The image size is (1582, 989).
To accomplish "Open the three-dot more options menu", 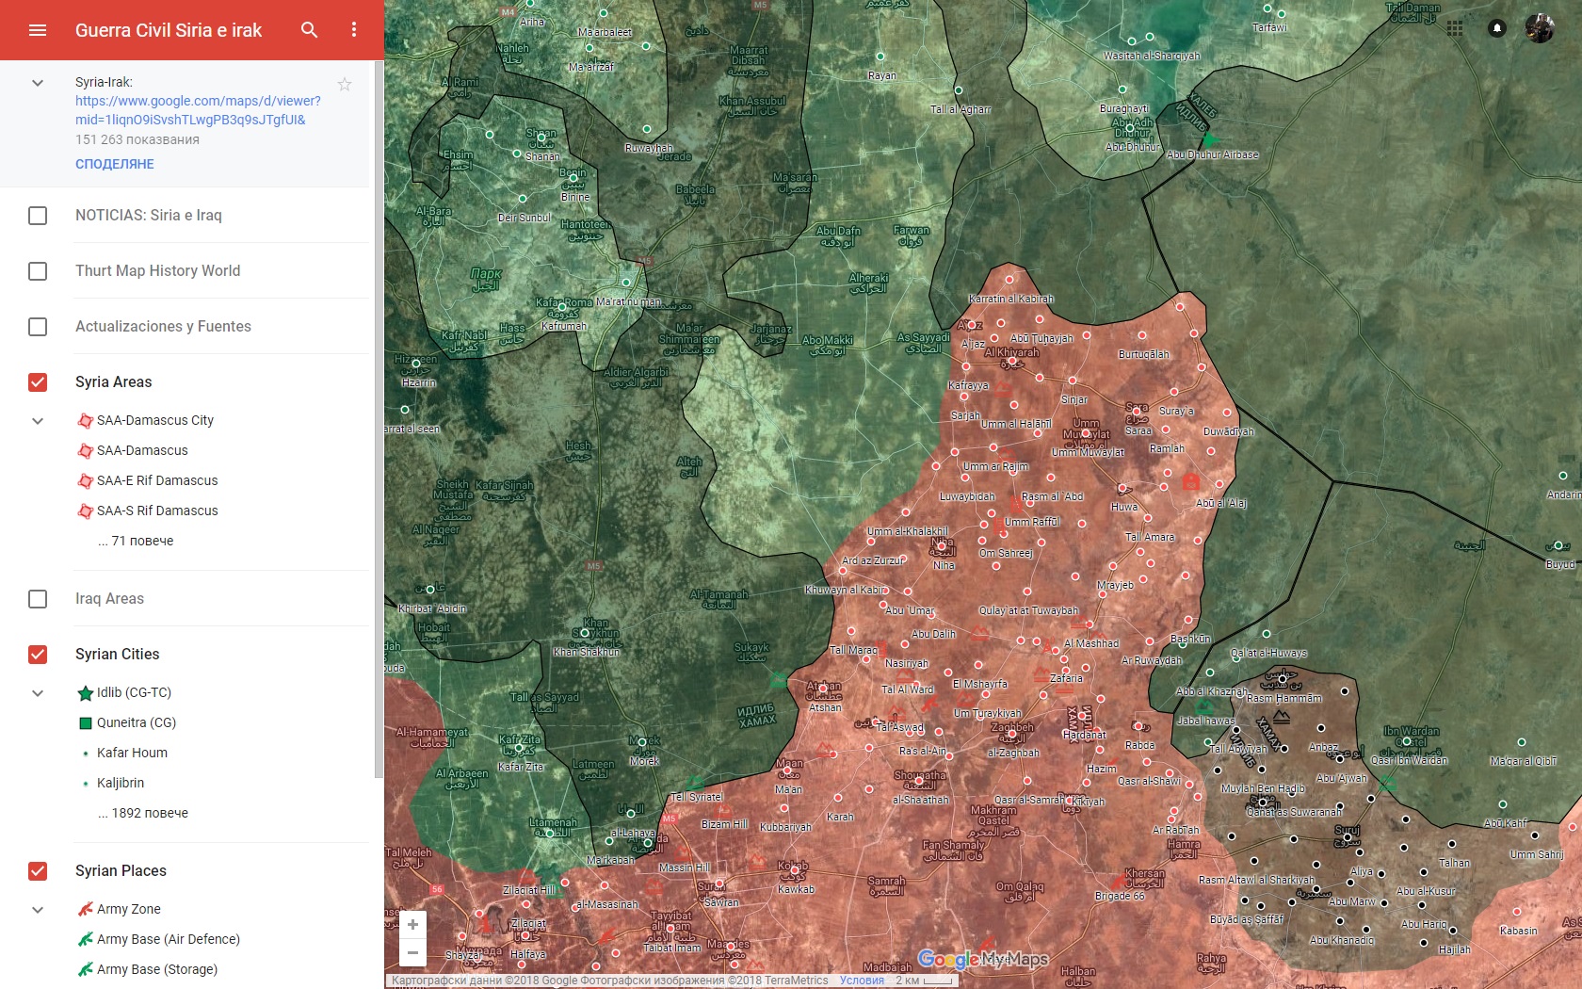I will [x=354, y=30].
